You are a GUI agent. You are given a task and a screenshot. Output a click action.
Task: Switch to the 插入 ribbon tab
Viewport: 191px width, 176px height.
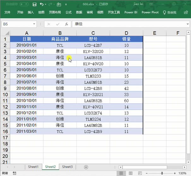pyautogui.click(x=31, y=12)
